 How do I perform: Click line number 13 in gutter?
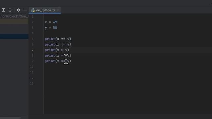pyautogui.click(x=32, y=84)
